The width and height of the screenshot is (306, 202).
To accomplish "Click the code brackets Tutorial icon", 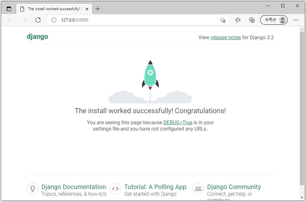I will coord(115,189).
